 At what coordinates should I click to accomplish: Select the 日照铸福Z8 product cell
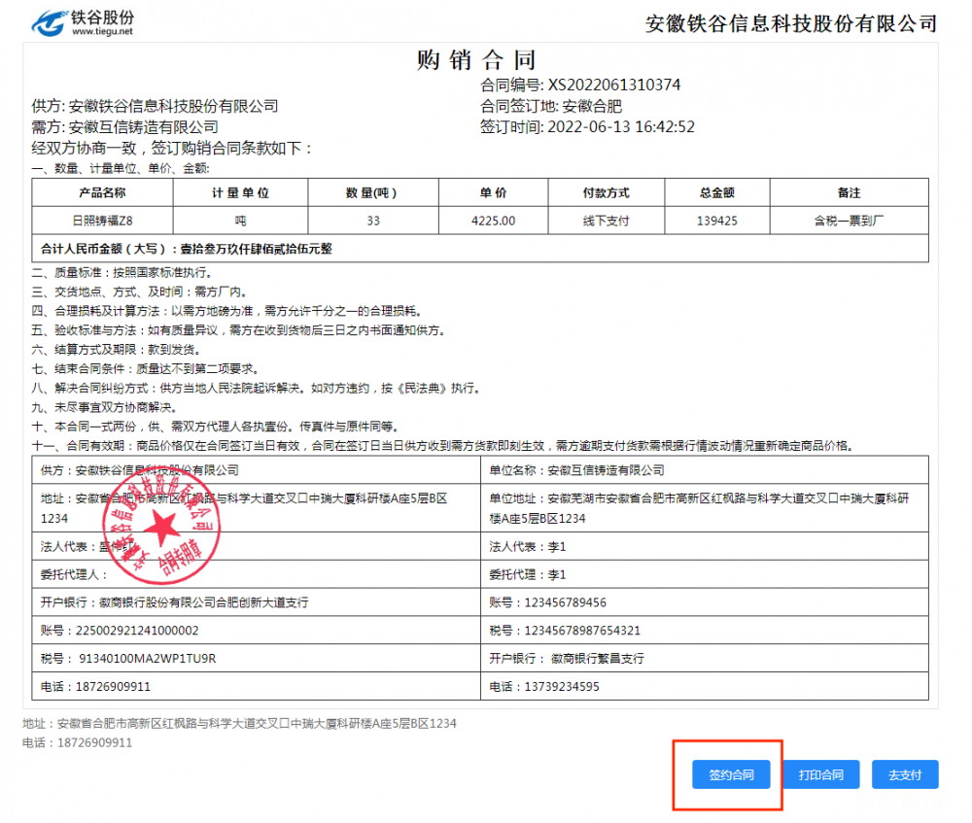click(101, 221)
